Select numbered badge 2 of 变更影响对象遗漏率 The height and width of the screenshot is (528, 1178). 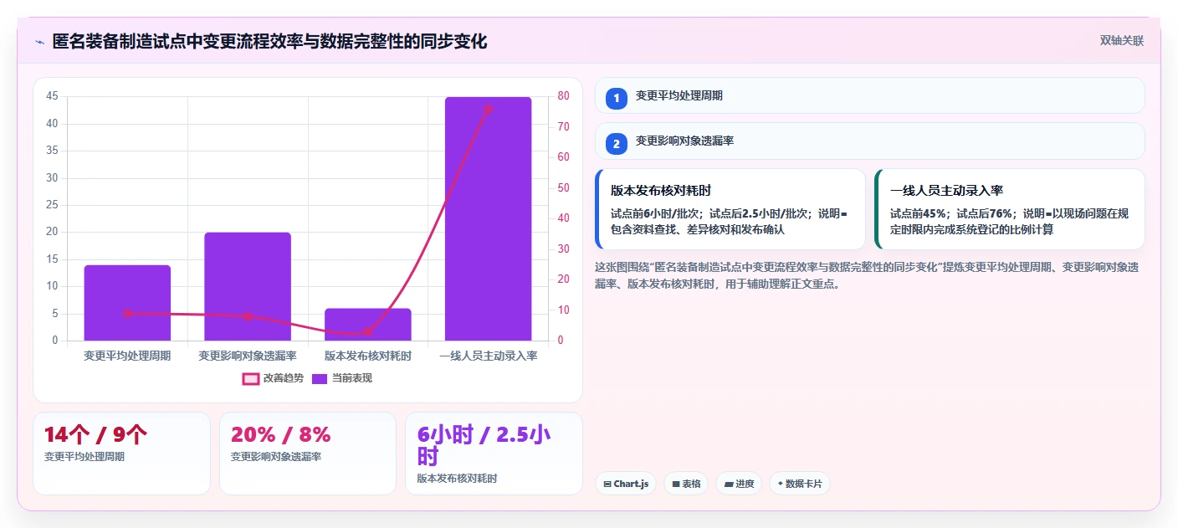pos(617,143)
